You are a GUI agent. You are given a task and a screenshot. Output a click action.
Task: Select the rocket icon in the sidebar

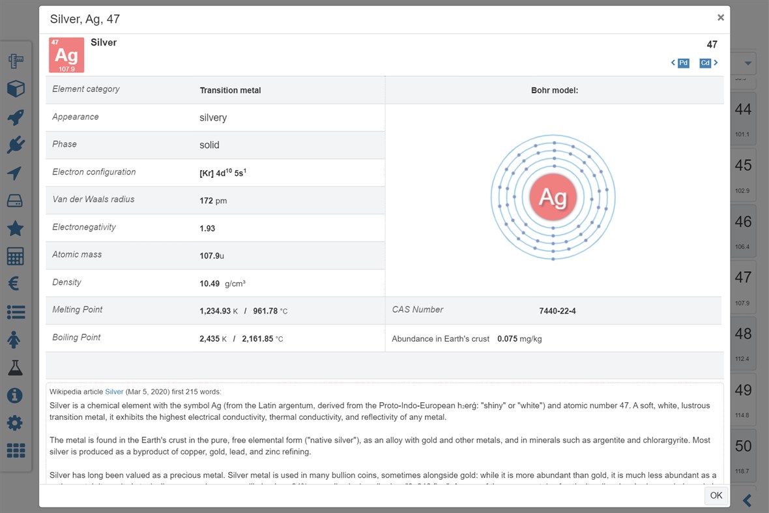point(16,116)
